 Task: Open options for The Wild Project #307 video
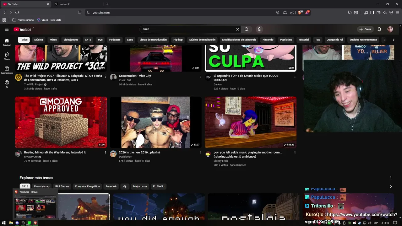pyautogui.click(x=105, y=76)
